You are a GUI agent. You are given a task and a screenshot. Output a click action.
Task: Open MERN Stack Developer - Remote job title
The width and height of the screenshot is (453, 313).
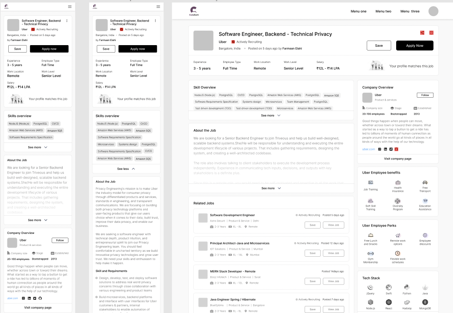233,272
